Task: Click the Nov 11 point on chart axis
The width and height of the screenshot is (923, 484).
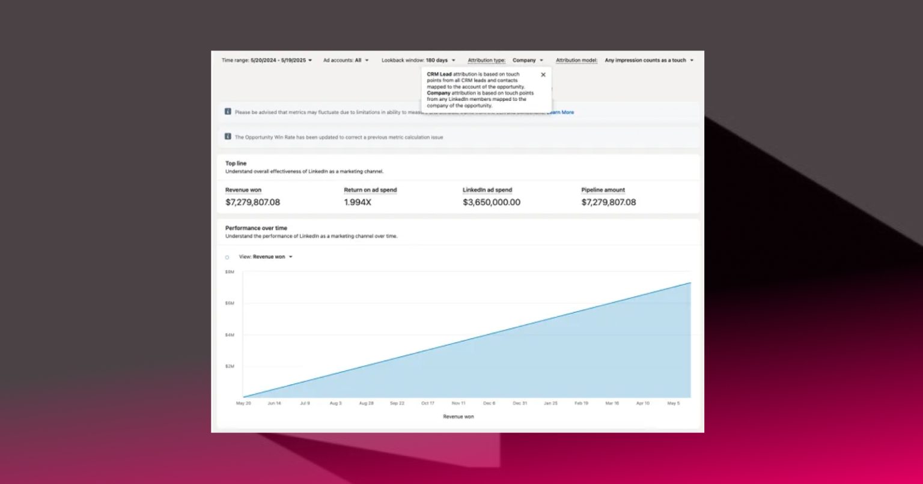Action: [458, 404]
